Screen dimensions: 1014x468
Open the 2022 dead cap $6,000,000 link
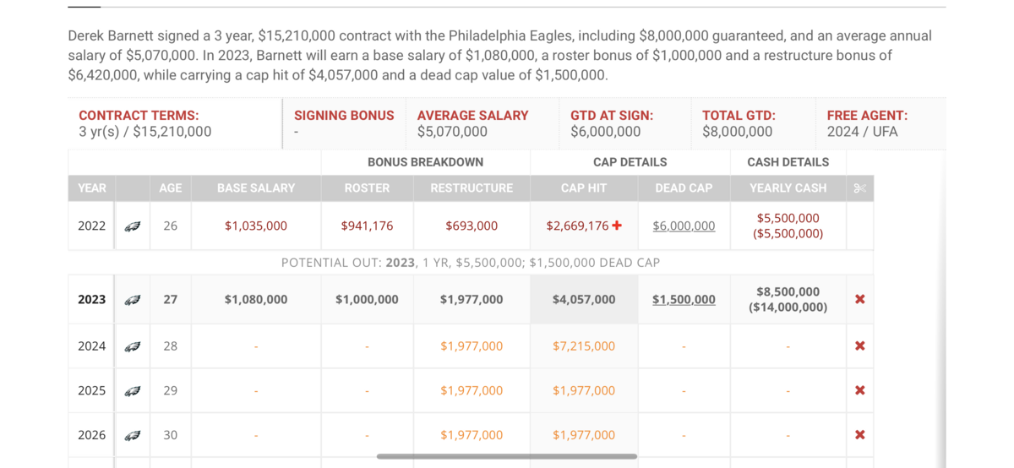[x=684, y=226]
